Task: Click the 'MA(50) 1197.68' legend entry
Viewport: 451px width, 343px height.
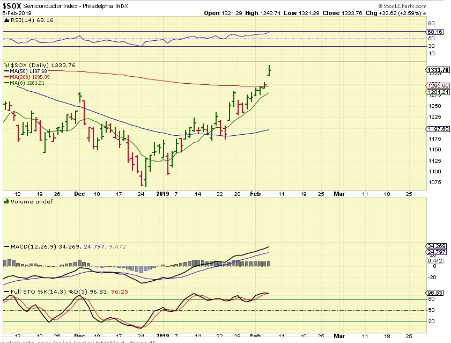Action: [x=28, y=71]
